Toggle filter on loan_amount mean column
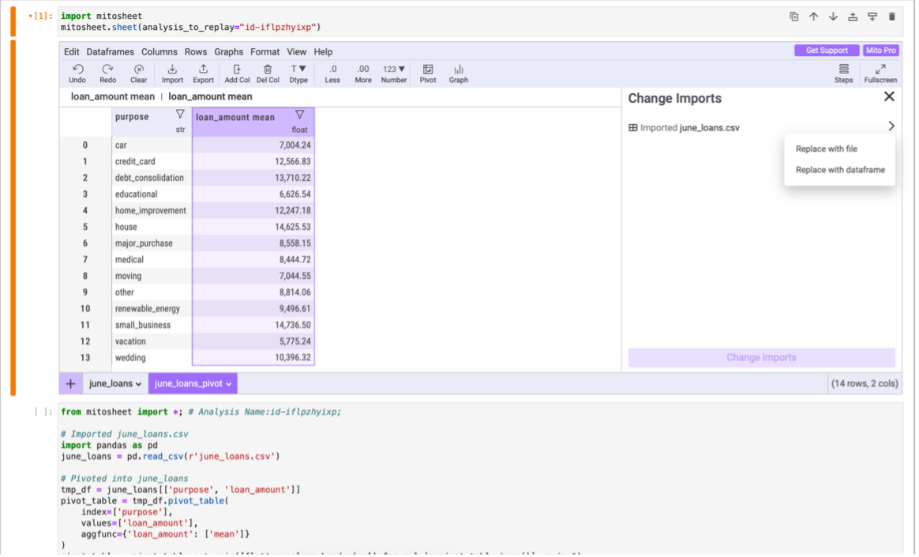This screenshot has width=919, height=557. [300, 115]
